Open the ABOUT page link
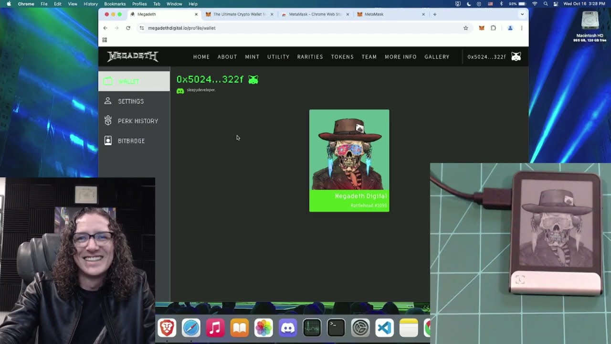 [227, 57]
